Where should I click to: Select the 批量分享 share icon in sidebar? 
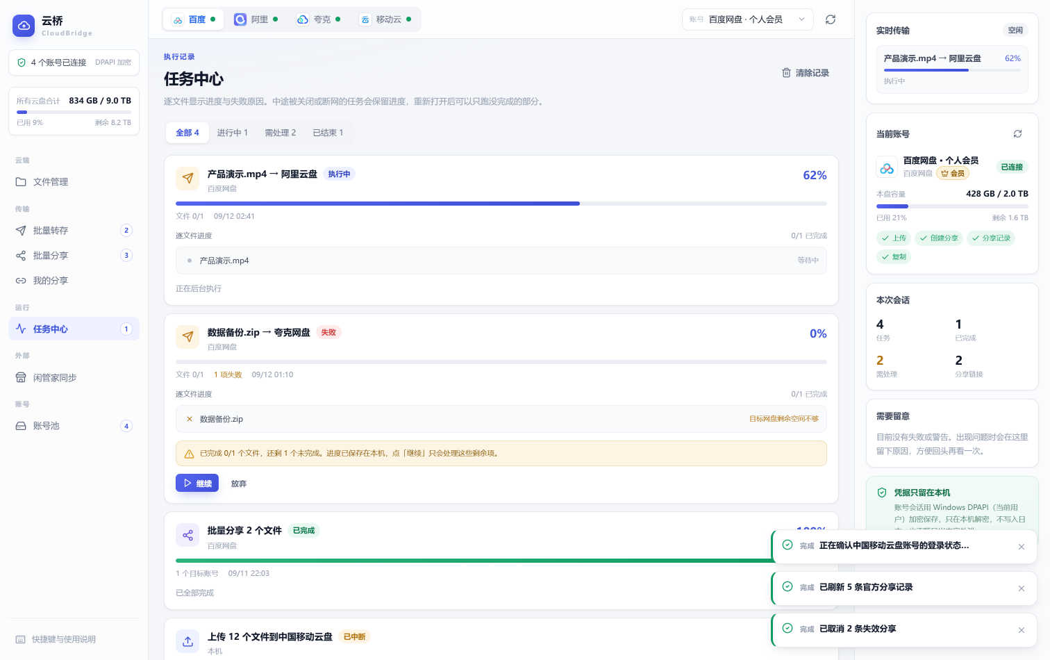[x=21, y=256]
